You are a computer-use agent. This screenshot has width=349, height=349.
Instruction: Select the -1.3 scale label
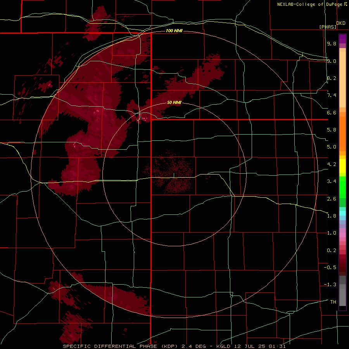[x=330, y=285]
